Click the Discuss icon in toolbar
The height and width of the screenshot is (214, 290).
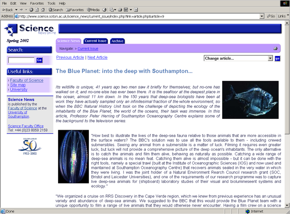coord(136,10)
